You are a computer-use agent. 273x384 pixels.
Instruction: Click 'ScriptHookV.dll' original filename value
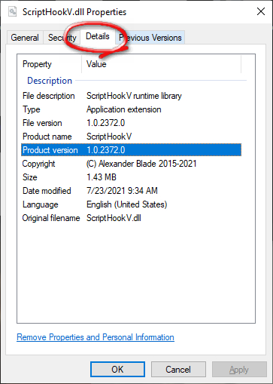pos(114,218)
